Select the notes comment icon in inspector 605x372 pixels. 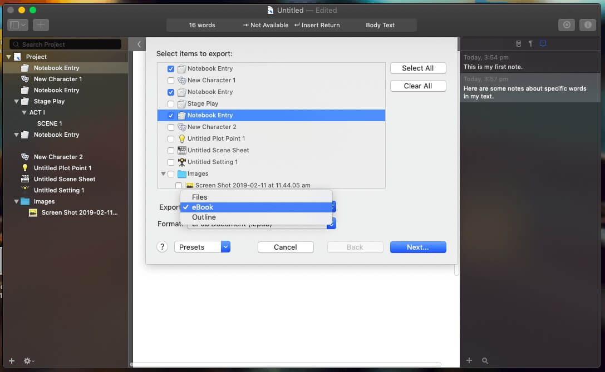(543, 43)
